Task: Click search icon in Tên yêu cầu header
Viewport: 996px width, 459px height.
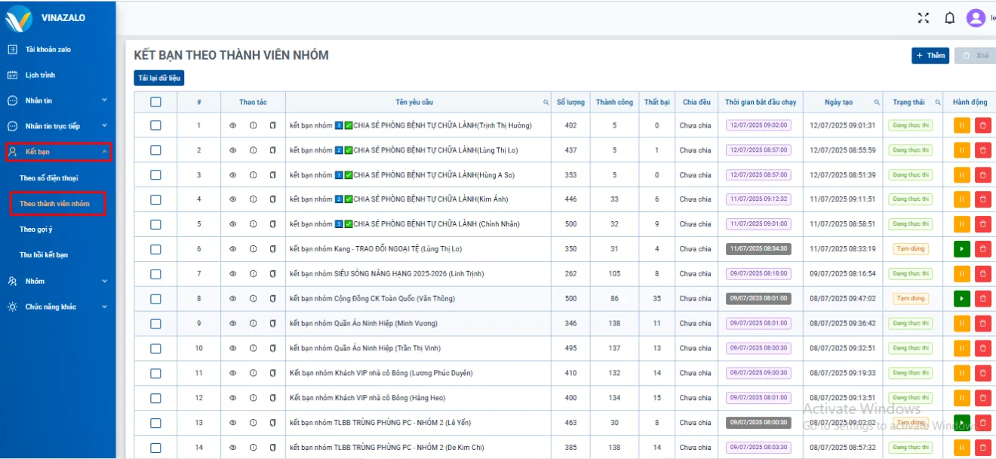Action: click(546, 103)
